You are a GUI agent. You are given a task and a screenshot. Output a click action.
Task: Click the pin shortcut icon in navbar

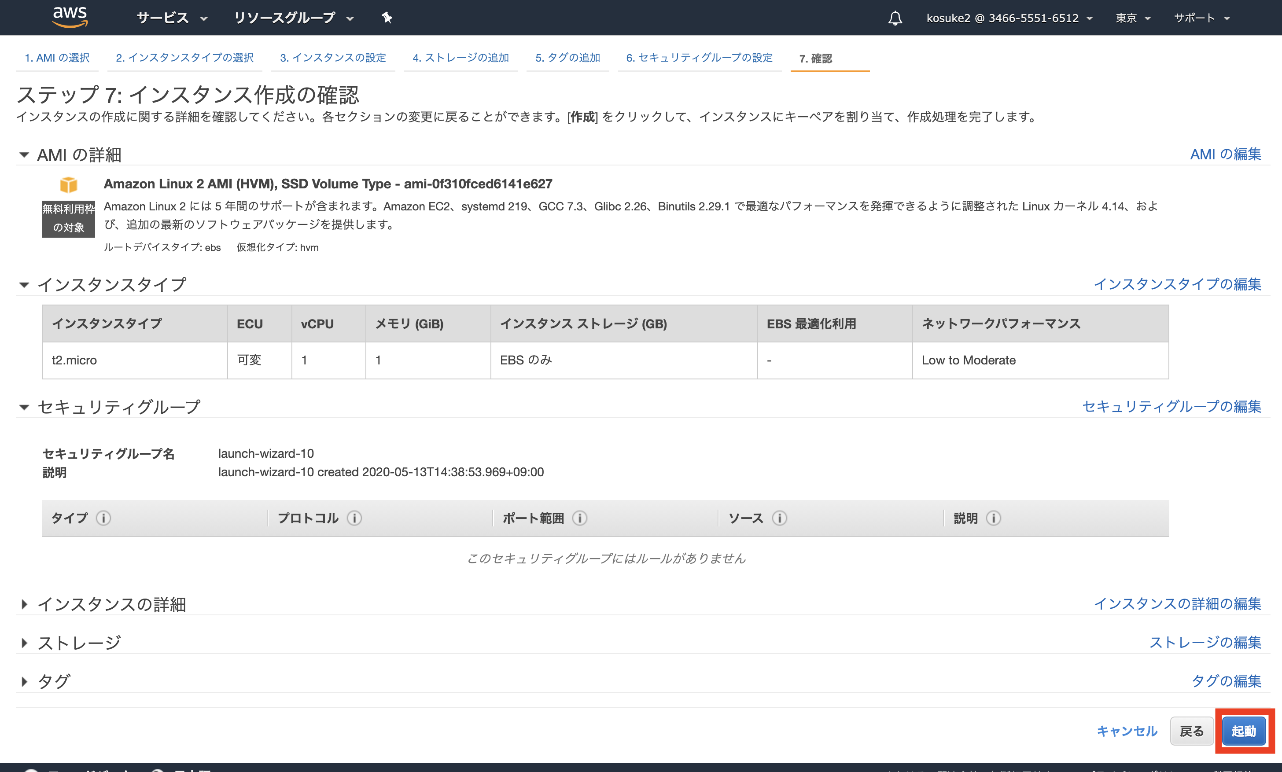coord(387,18)
